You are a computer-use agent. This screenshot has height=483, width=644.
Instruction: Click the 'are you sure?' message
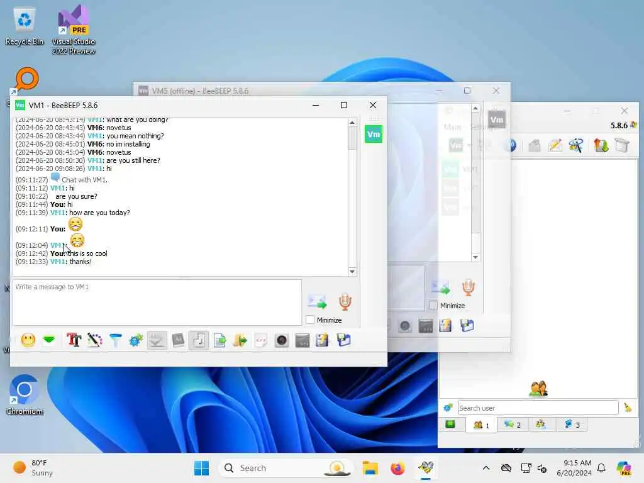(76, 196)
